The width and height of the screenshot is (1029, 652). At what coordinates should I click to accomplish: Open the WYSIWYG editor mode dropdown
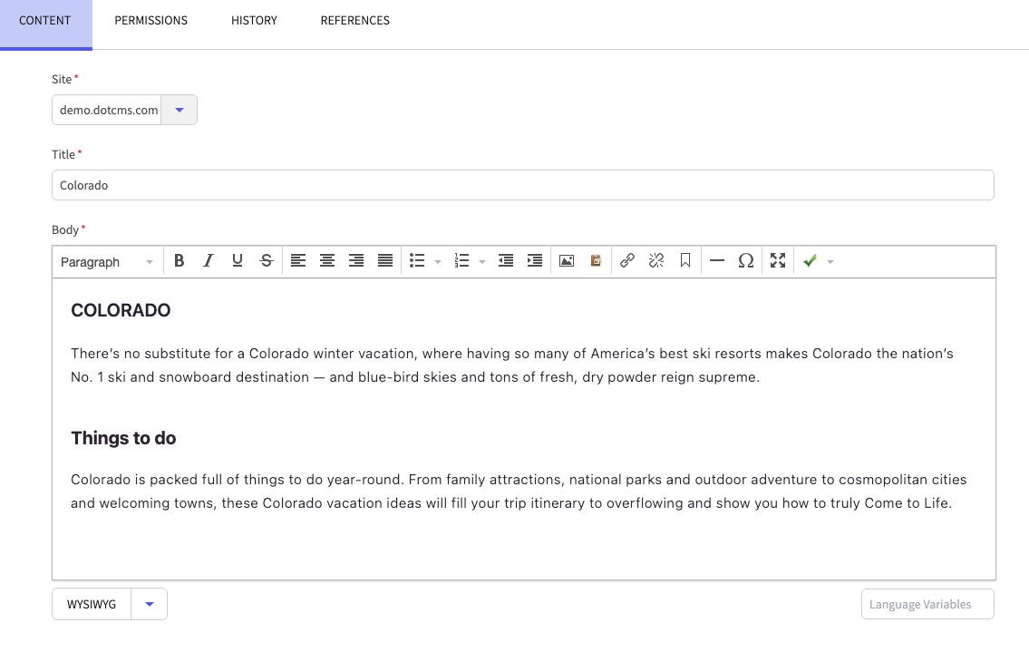150,604
